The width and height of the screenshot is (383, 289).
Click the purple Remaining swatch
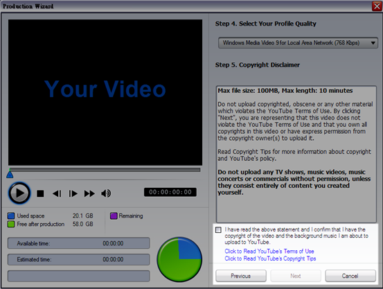114,216
